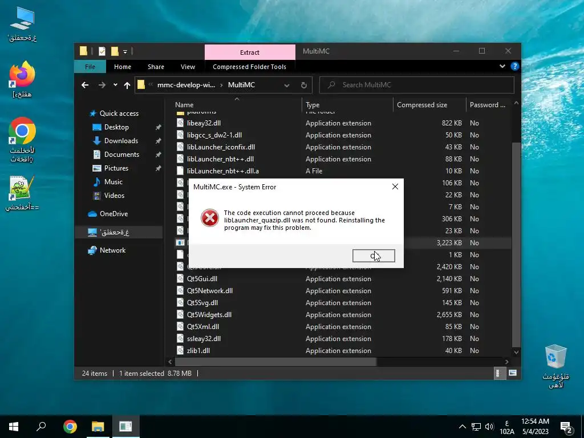Image resolution: width=584 pixels, height=438 pixels.
Task: Click the horizontal scrollbar in file list
Action: click(x=275, y=362)
